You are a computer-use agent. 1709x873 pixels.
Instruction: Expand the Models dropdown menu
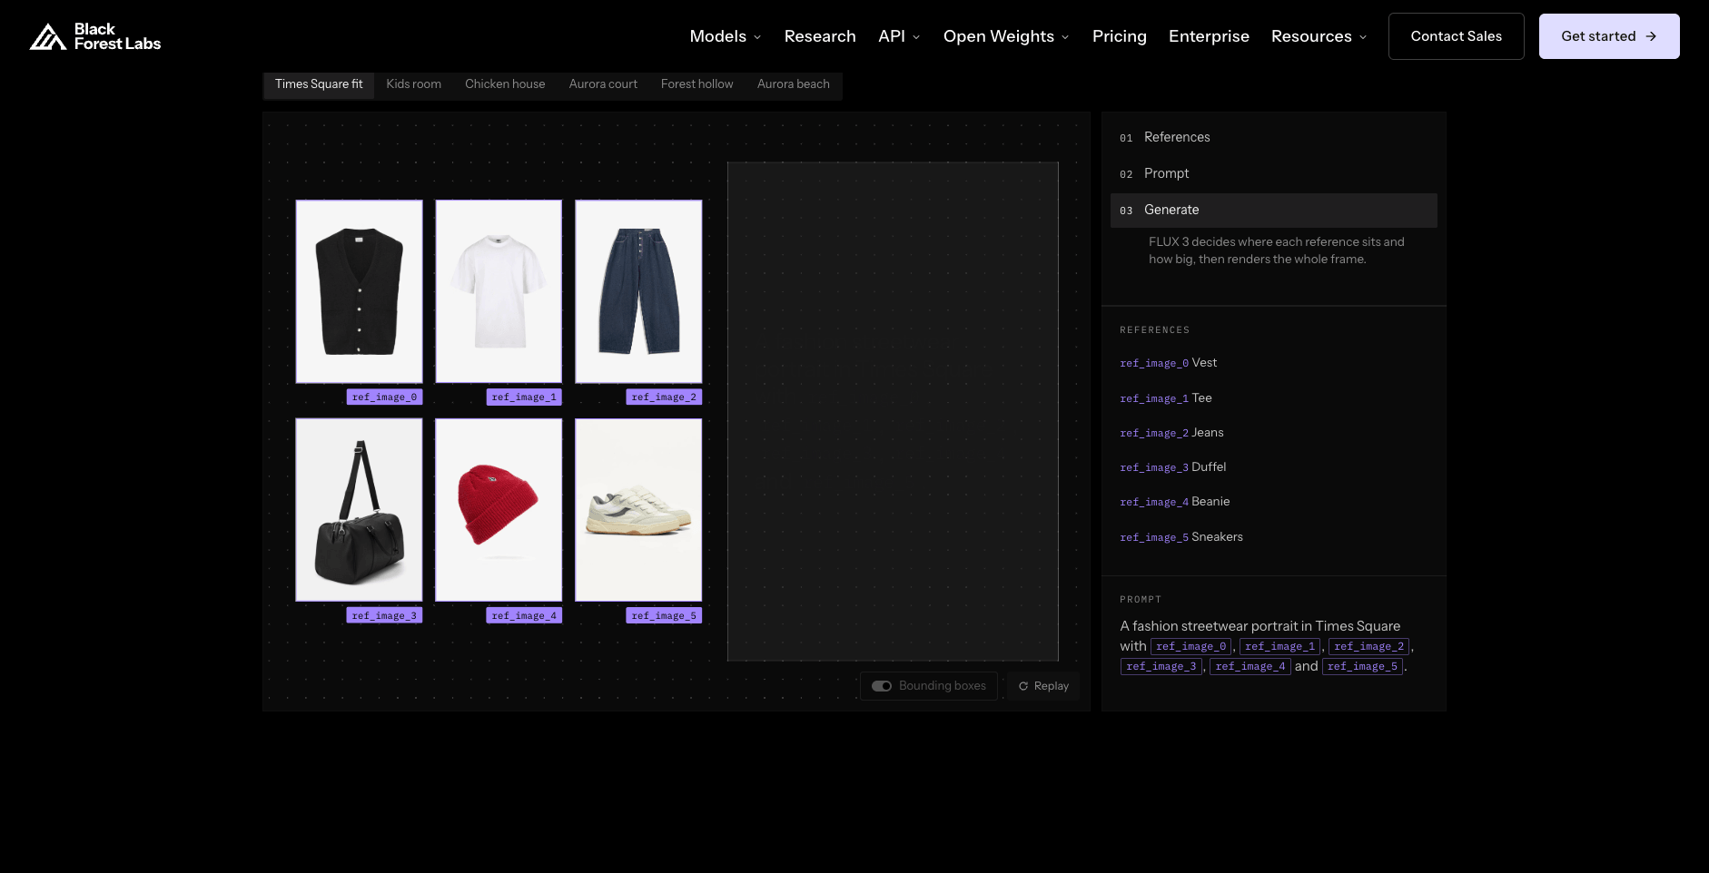[x=726, y=36]
